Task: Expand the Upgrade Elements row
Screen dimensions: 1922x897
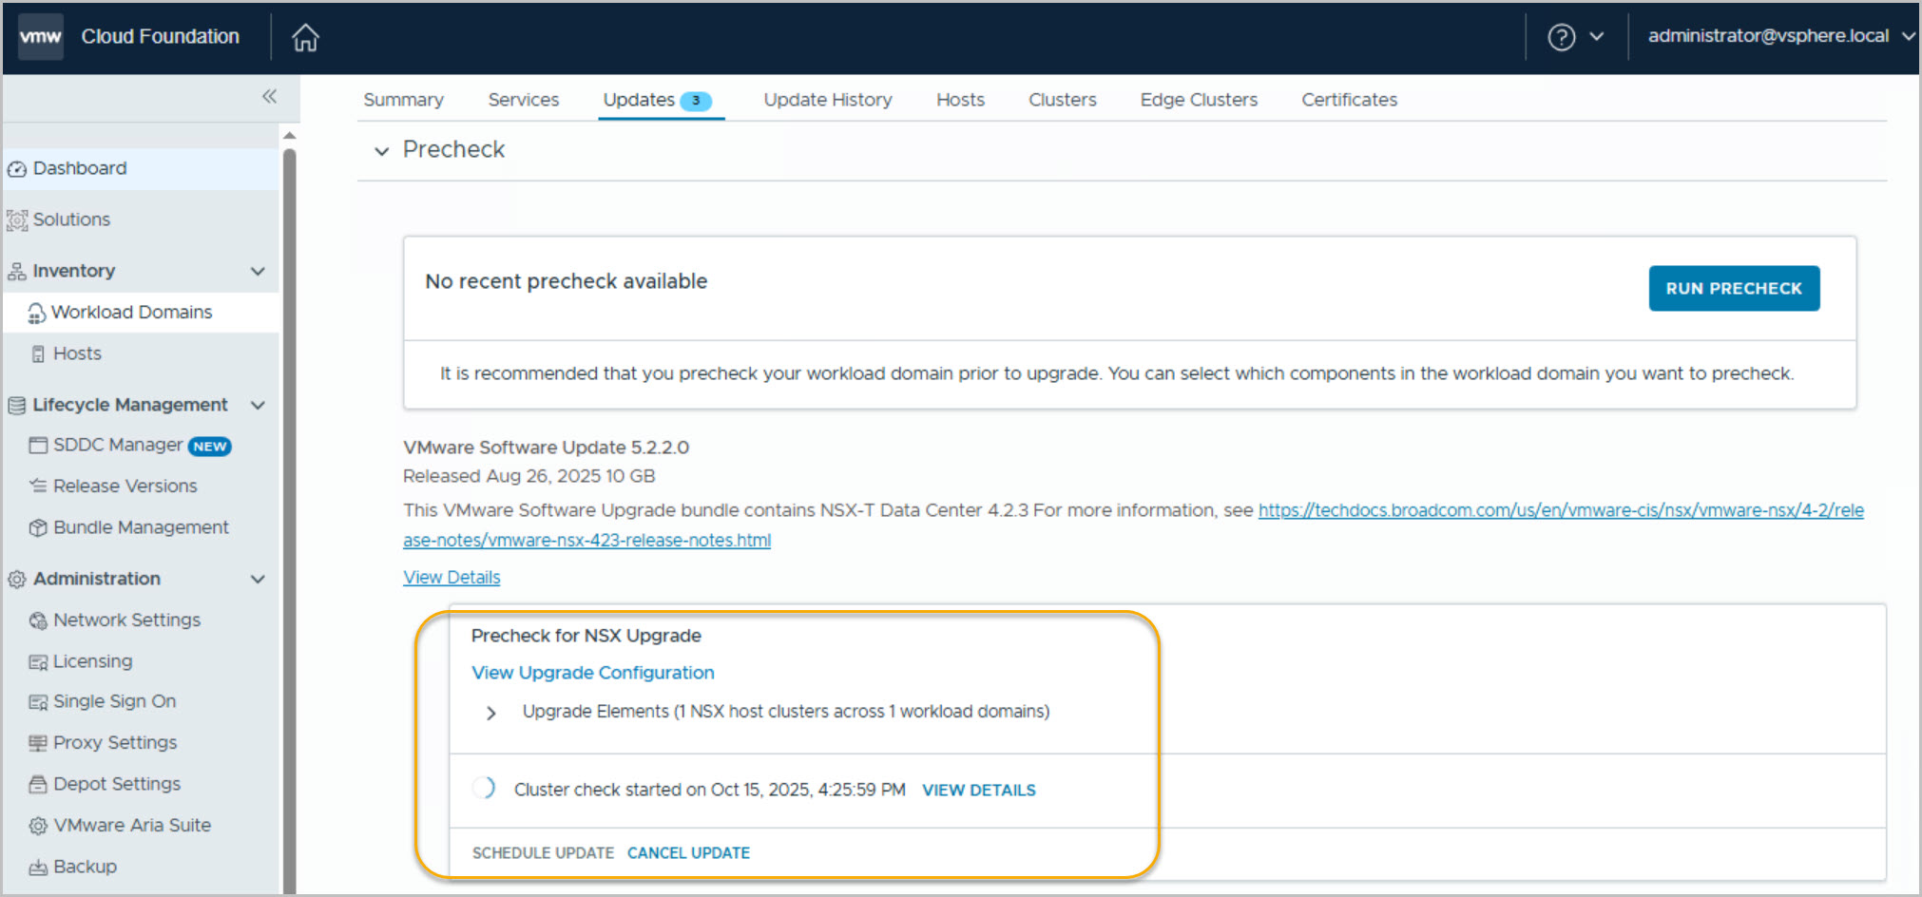Action: [x=490, y=713]
